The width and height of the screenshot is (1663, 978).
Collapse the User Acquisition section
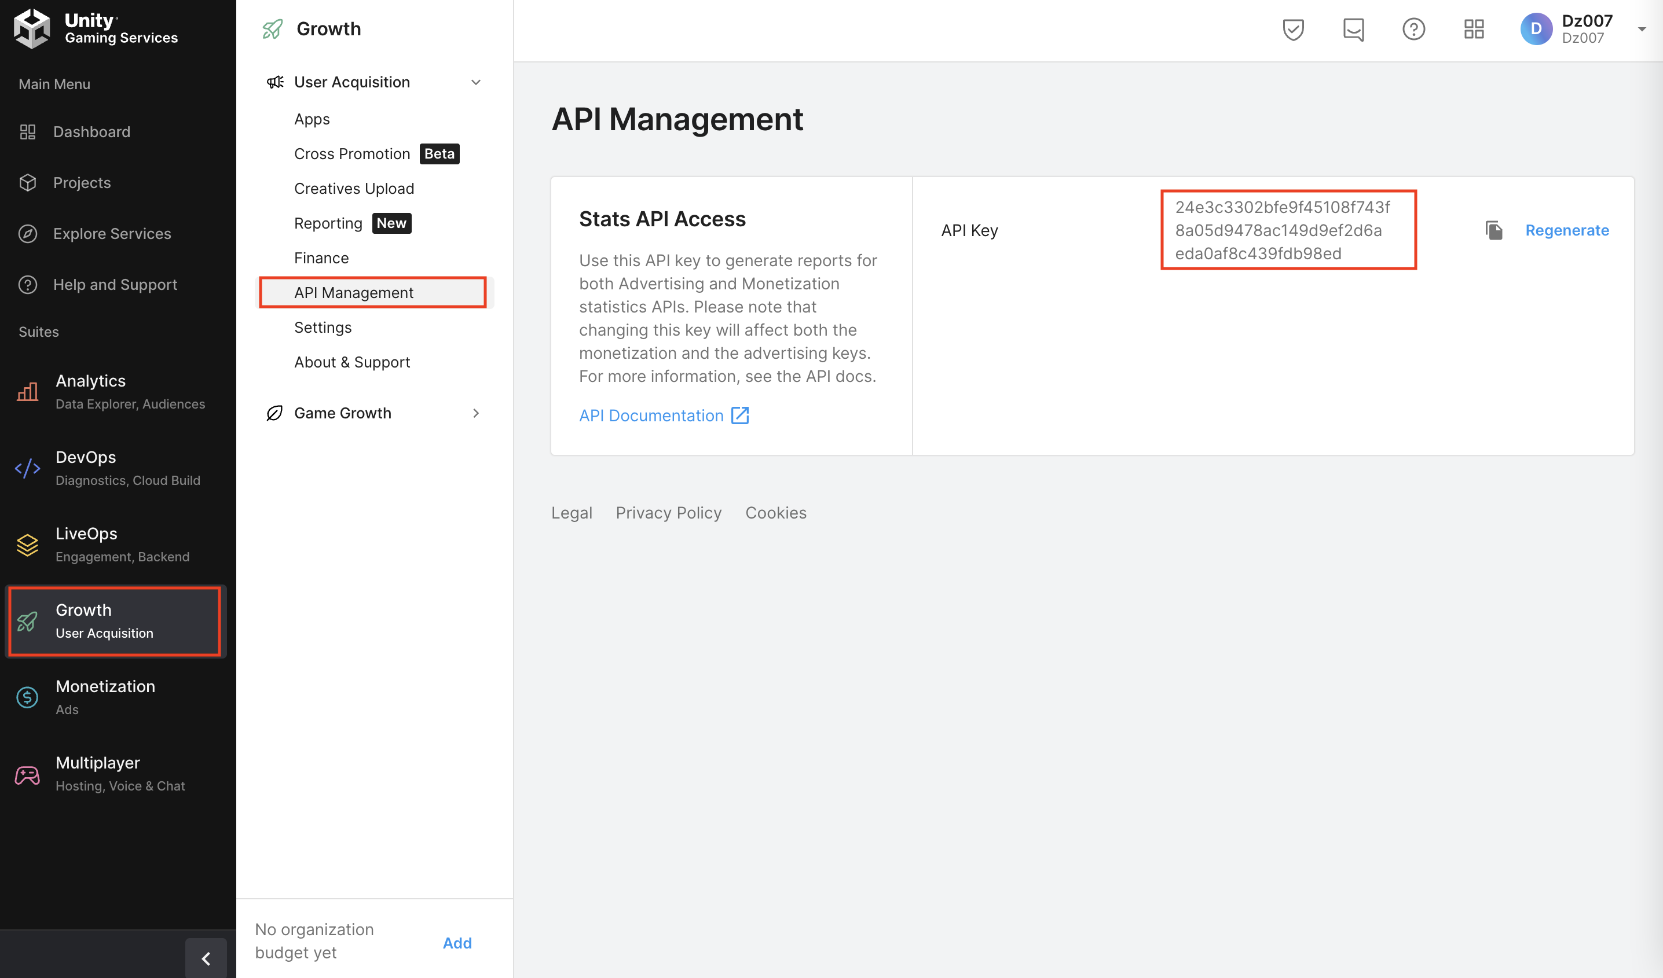click(475, 82)
